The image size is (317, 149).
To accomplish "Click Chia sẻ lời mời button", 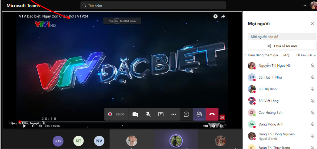I will (282, 46).
